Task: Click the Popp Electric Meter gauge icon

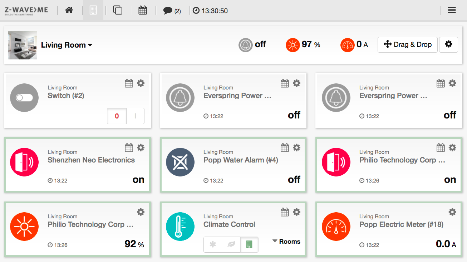Action: tap(336, 227)
